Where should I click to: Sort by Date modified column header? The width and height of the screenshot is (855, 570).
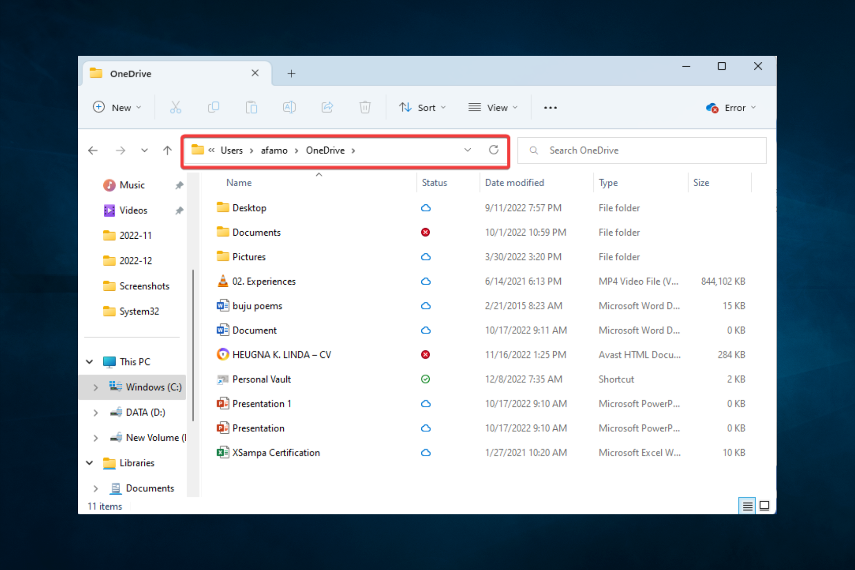(x=514, y=183)
